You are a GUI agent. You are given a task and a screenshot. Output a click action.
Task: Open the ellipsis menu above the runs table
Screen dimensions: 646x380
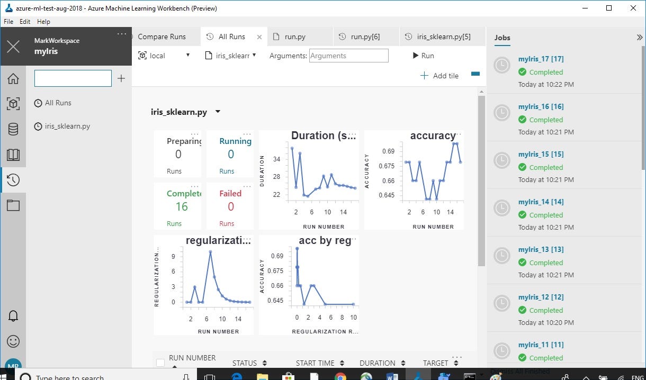click(x=457, y=357)
